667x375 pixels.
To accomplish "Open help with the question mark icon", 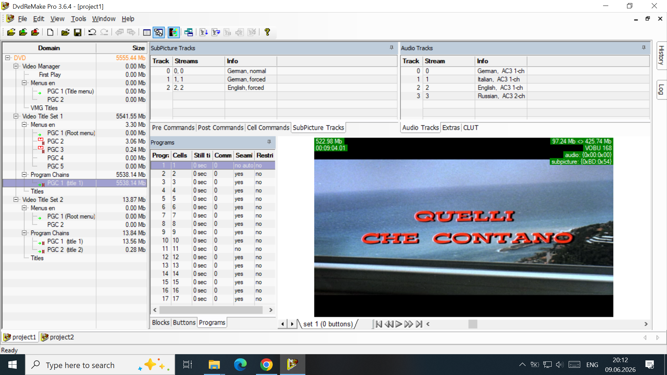I will (x=267, y=32).
